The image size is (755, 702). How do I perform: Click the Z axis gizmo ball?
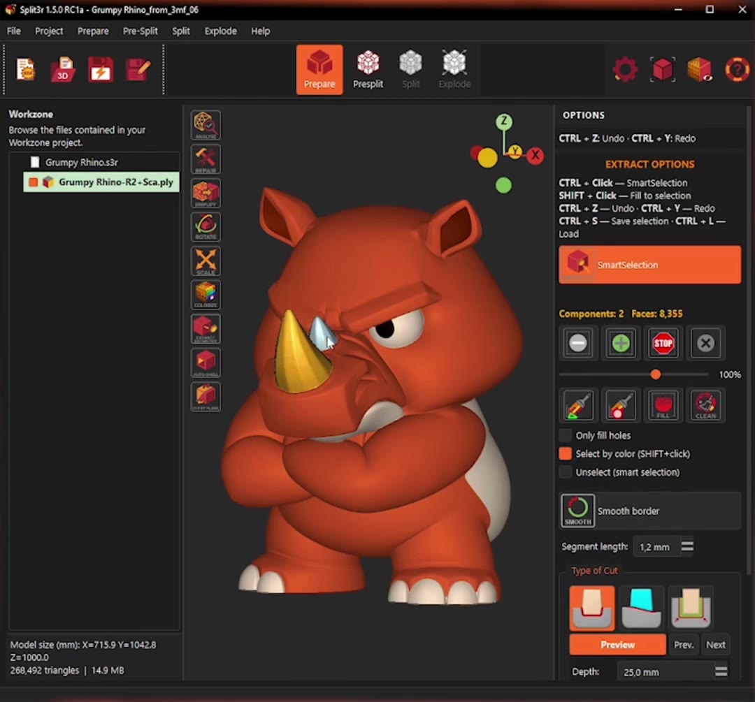coord(504,122)
